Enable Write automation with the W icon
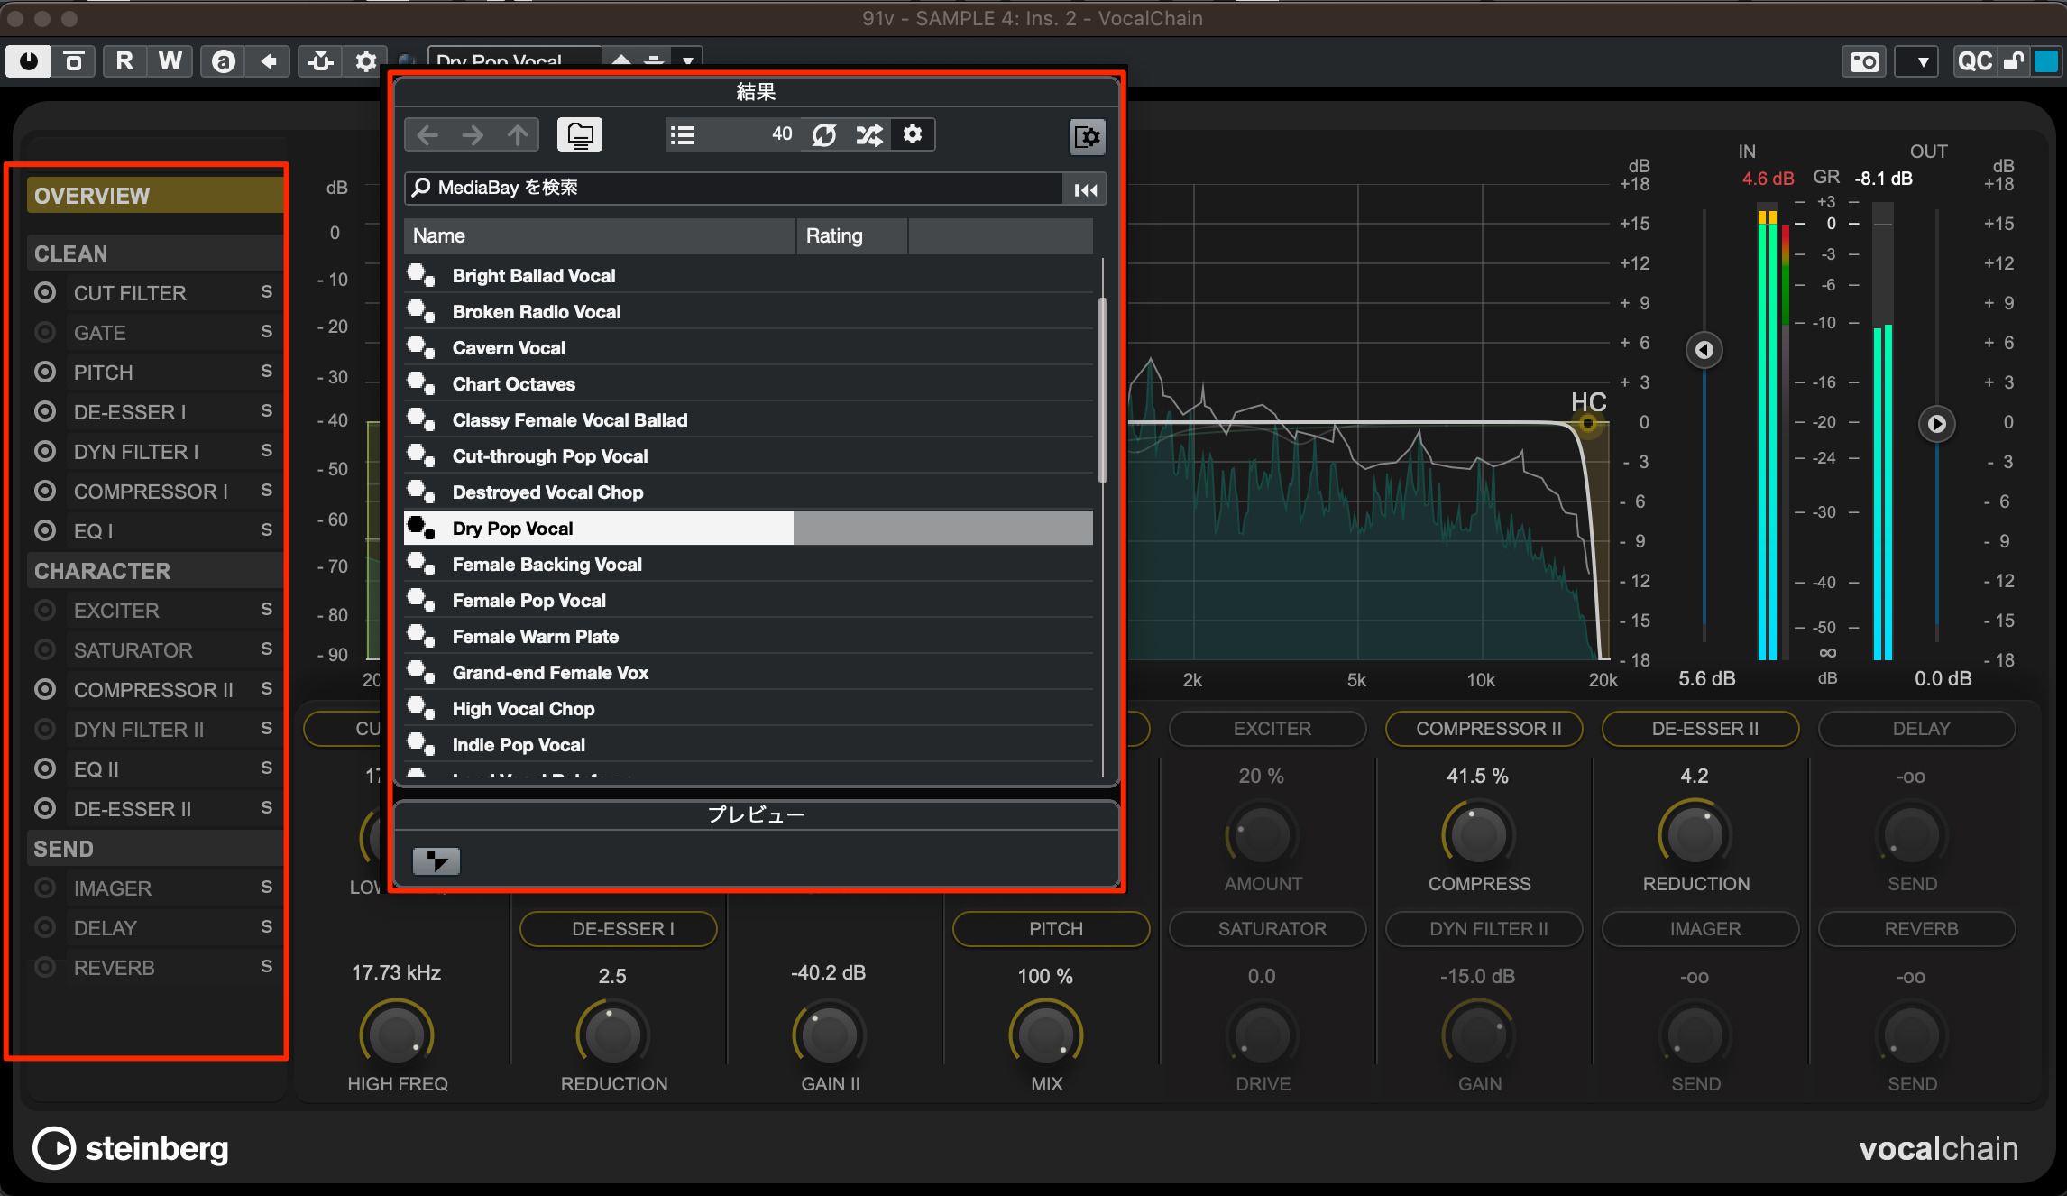Viewport: 2067px width, 1196px height. point(170,60)
